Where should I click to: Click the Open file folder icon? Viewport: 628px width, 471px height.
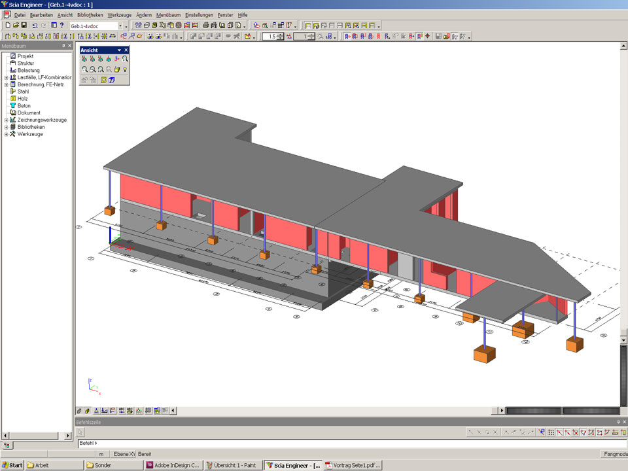16,26
